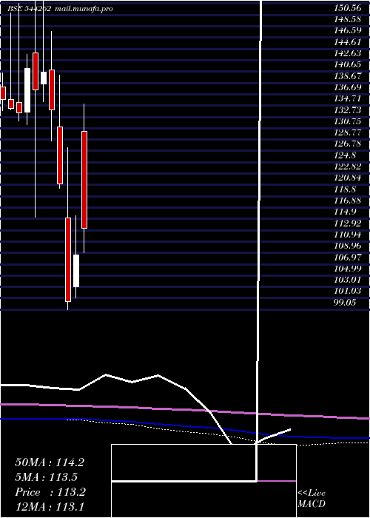Choose the 116.88 price label
The width and height of the screenshot is (370, 518).
(x=348, y=201)
